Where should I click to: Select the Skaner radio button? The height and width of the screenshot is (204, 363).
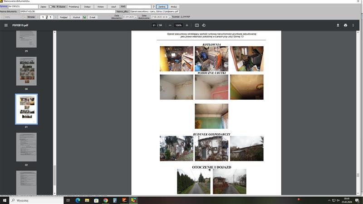(58, 7)
